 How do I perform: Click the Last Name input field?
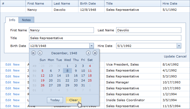tap(148, 30)
